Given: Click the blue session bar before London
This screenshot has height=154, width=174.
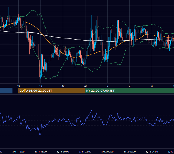Looking at the screenshot, I should coord(6,91).
